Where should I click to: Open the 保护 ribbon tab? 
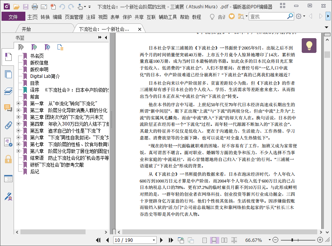(x=127, y=17)
